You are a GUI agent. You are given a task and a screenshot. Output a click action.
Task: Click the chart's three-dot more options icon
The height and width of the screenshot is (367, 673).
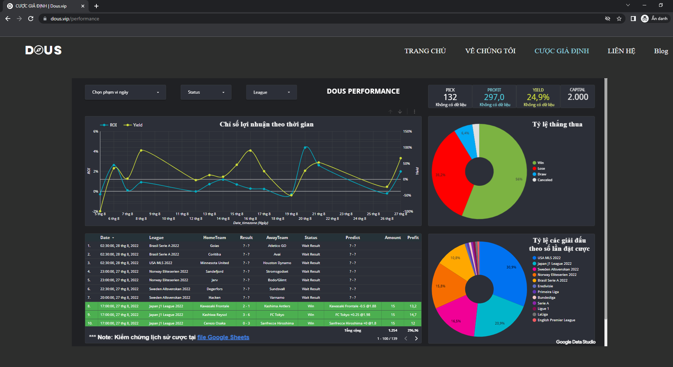[x=414, y=111]
